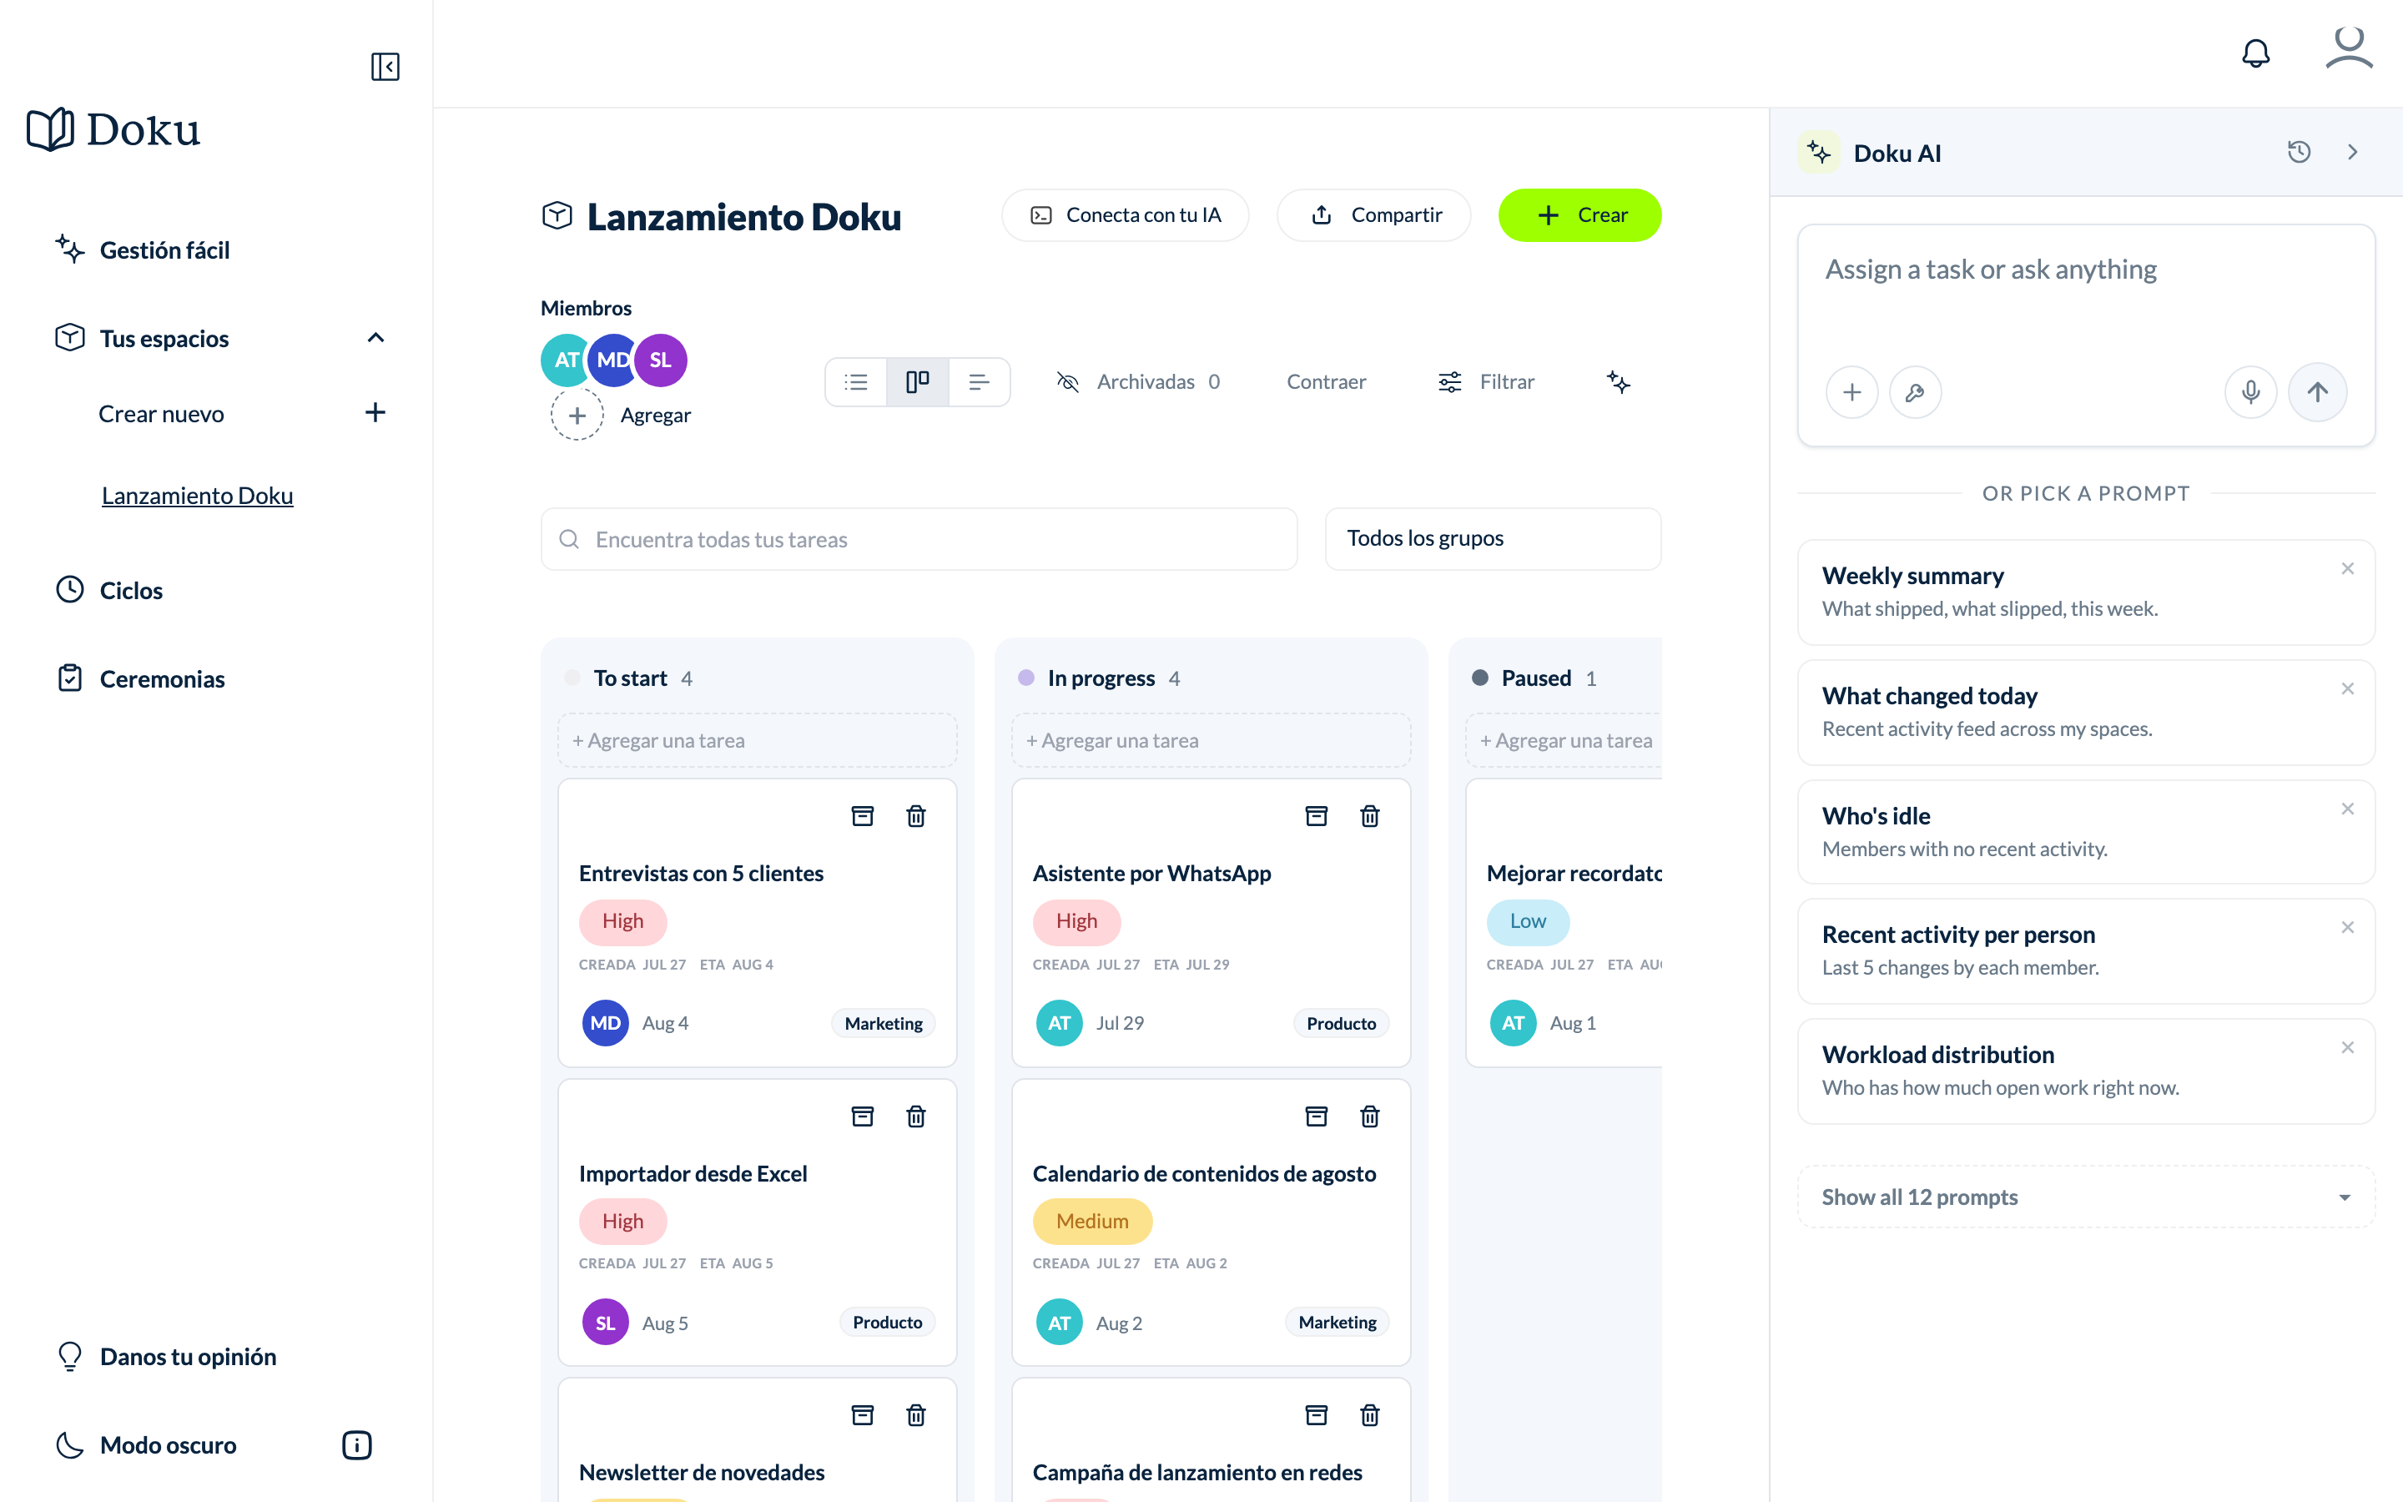This screenshot has width=2403, height=1502.
Task: Open notifications bell
Action: (x=2256, y=53)
